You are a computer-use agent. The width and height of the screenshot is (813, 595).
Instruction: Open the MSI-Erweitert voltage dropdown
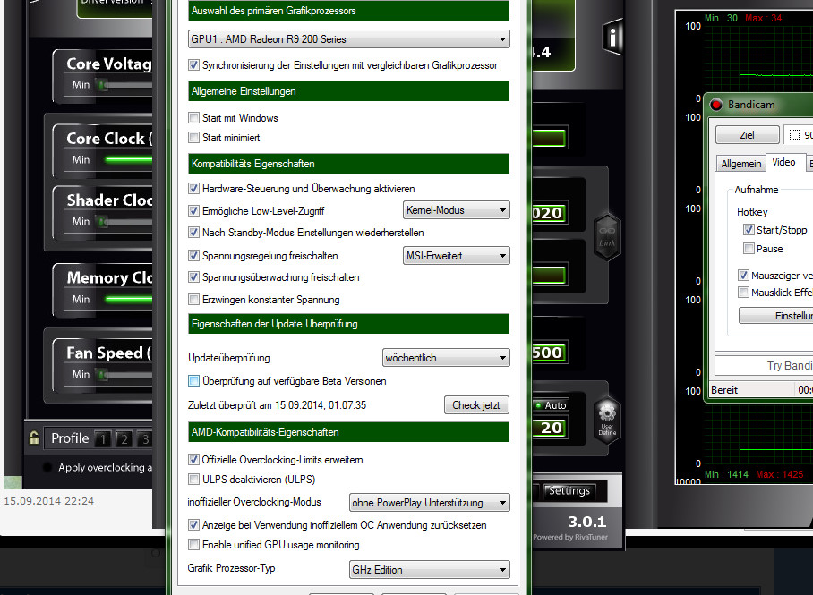pyautogui.click(x=457, y=256)
